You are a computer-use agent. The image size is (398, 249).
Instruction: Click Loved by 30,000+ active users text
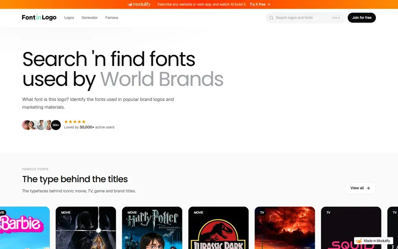90,127
